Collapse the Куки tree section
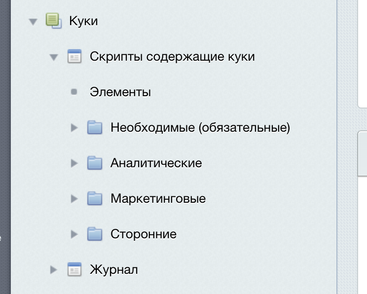 point(33,22)
